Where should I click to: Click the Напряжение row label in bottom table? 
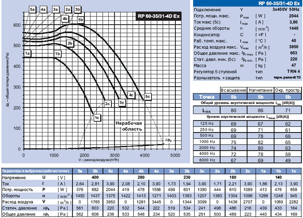(x=14, y=177)
